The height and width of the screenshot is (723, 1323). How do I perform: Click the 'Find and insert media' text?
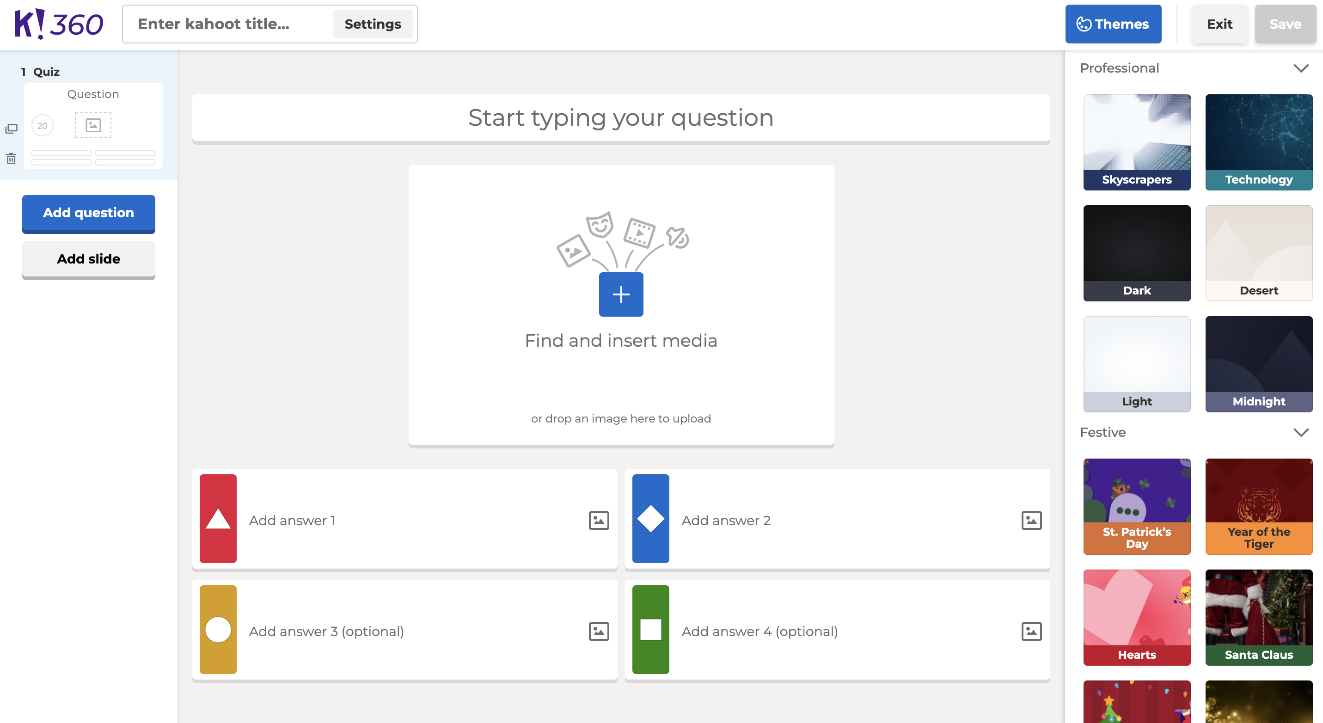pos(621,340)
